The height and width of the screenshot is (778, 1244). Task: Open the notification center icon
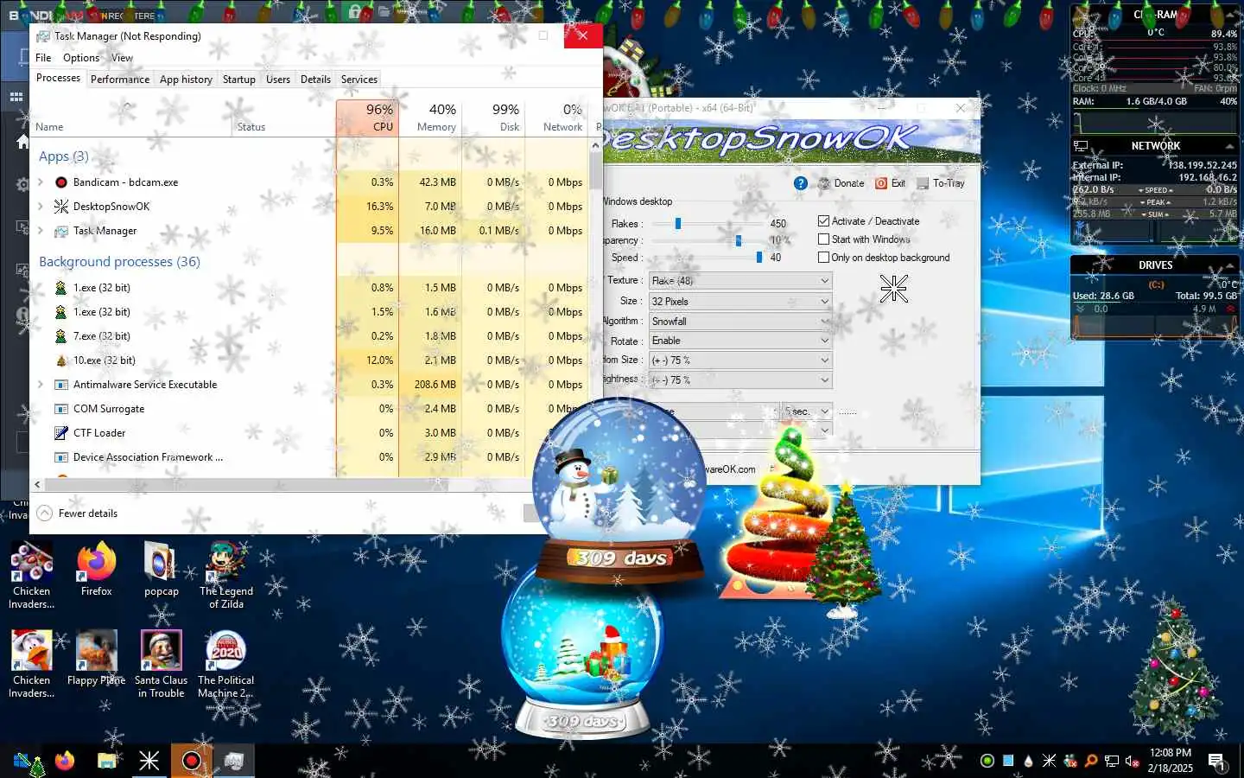coord(1216,762)
